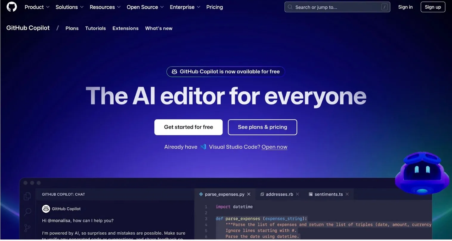
Task: Click the search magnifier icon
Action: (290, 7)
